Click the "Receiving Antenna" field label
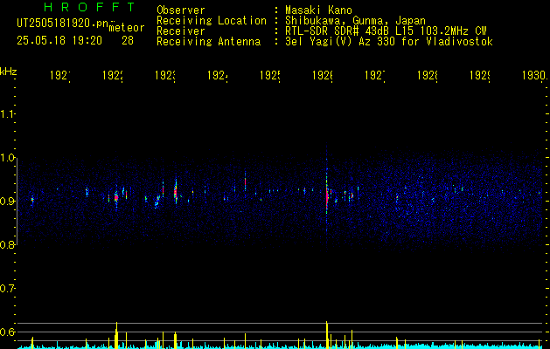This screenshot has width=550, height=349. (x=209, y=42)
